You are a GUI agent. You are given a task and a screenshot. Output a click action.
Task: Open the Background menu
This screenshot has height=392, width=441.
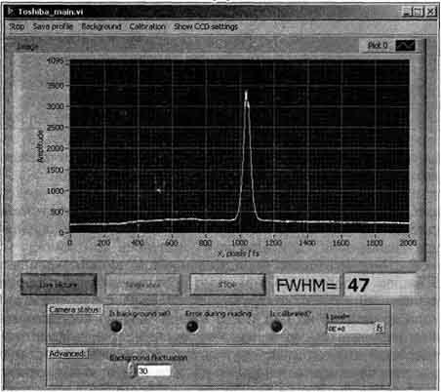coord(101,26)
